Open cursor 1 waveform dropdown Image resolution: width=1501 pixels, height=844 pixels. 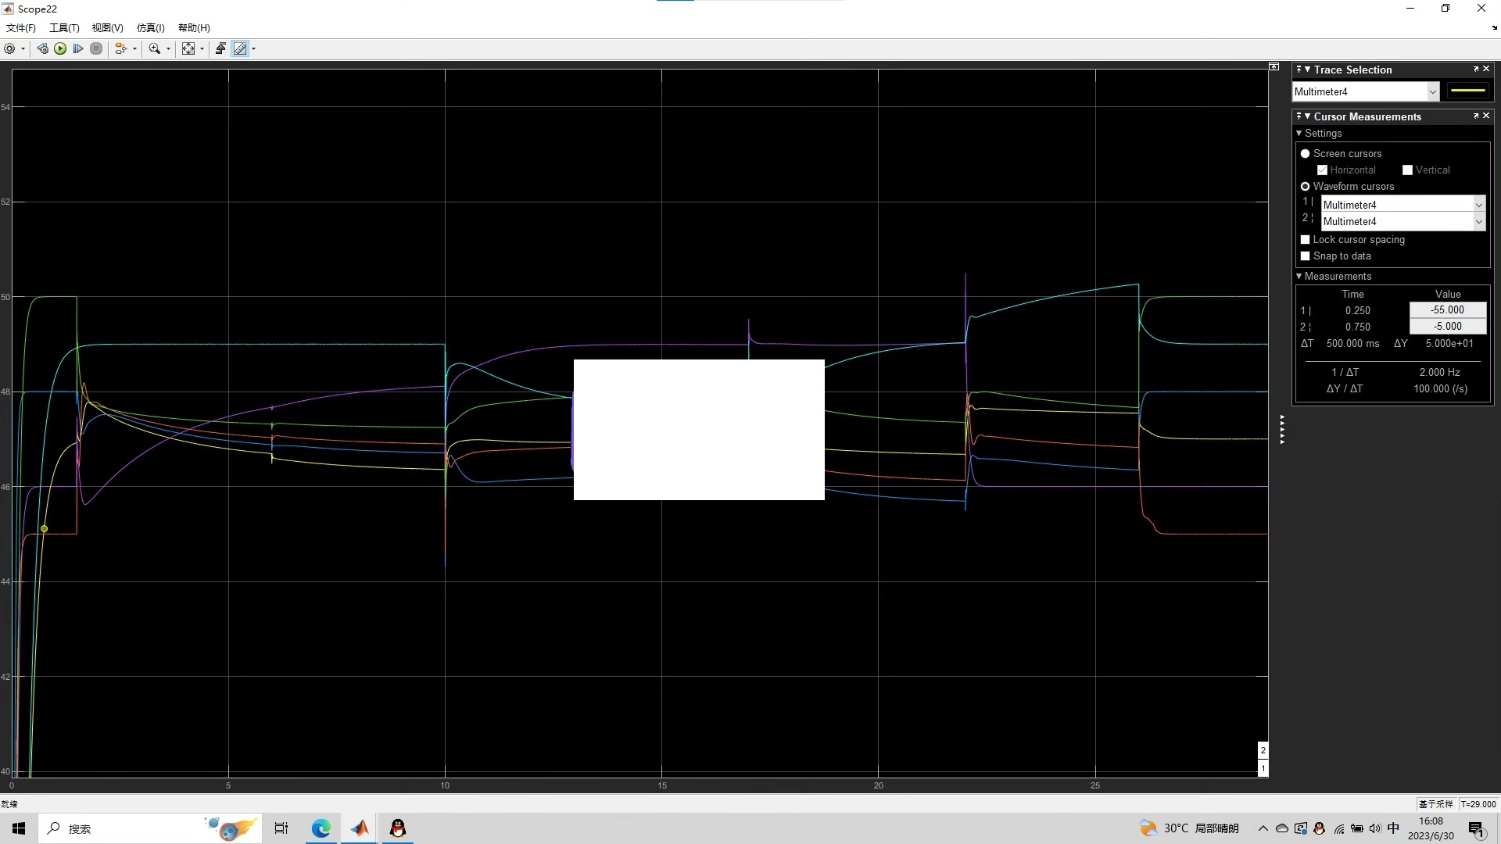pyautogui.click(x=1478, y=205)
